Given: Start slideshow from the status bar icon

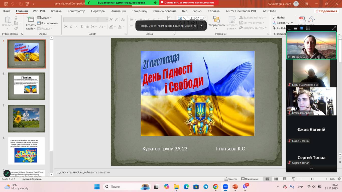Looking at the screenshot, I should point(294,179).
